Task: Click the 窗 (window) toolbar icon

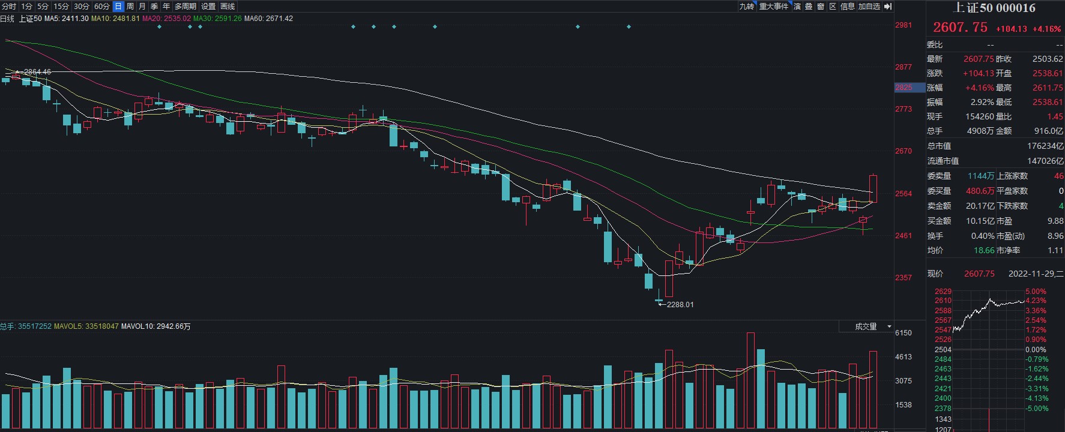Action: coord(821,7)
